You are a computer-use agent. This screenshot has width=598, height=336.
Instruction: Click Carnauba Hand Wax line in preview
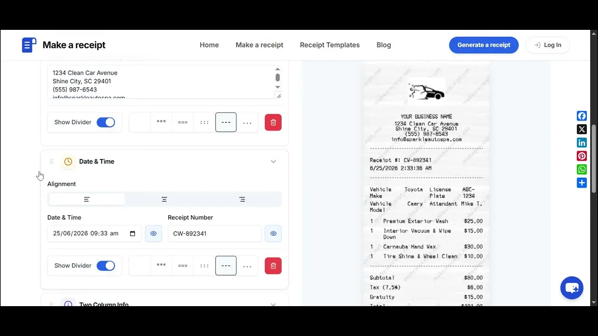click(x=426, y=246)
